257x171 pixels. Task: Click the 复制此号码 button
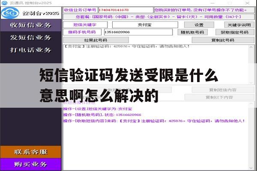(223, 40)
